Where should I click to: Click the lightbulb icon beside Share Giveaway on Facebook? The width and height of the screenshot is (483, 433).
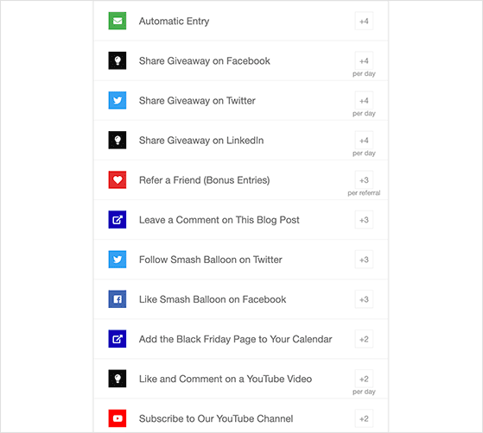click(x=118, y=60)
